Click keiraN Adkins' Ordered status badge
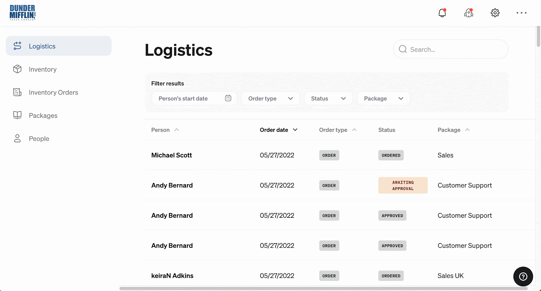541x291 pixels. click(391, 276)
